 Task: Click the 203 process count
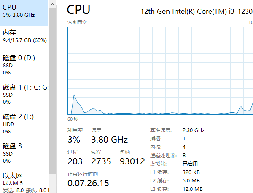click(x=75, y=161)
